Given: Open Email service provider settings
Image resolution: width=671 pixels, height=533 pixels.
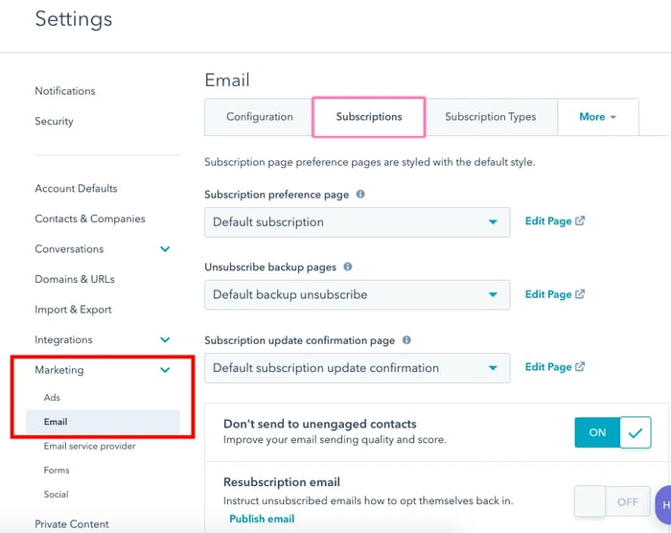Looking at the screenshot, I should [x=89, y=446].
